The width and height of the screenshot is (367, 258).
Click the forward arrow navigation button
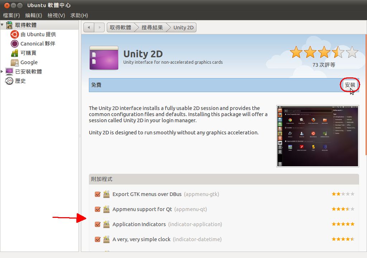(100, 27)
